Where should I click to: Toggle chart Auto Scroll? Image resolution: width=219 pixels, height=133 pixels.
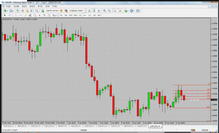[115, 11]
